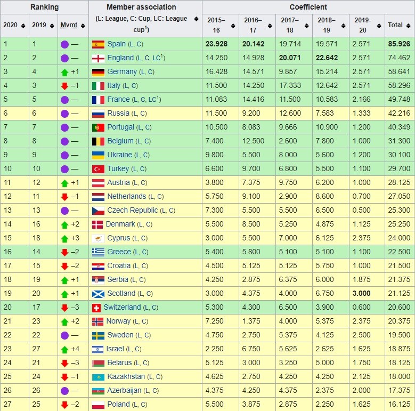Click the Cyprus flag icon
415x411 pixels.
click(x=98, y=238)
